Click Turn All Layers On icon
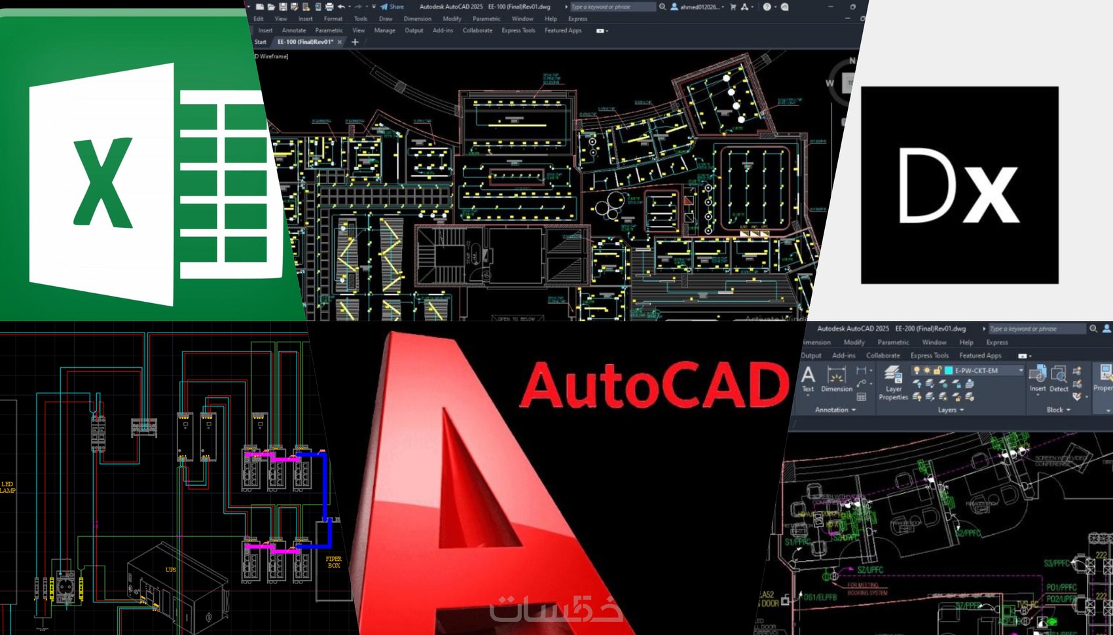 tap(917, 397)
